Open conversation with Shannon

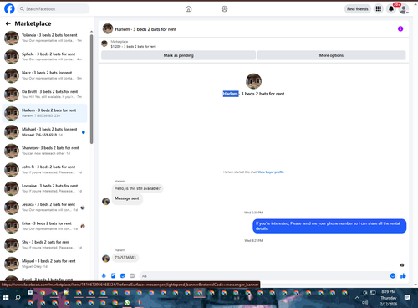(44, 151)
